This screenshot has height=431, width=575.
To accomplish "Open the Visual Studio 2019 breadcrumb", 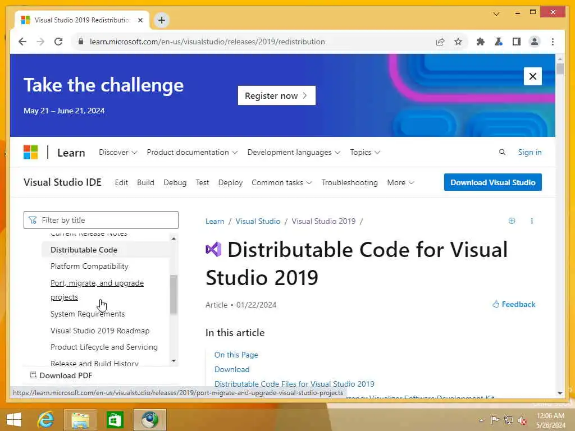I will 323,221.
